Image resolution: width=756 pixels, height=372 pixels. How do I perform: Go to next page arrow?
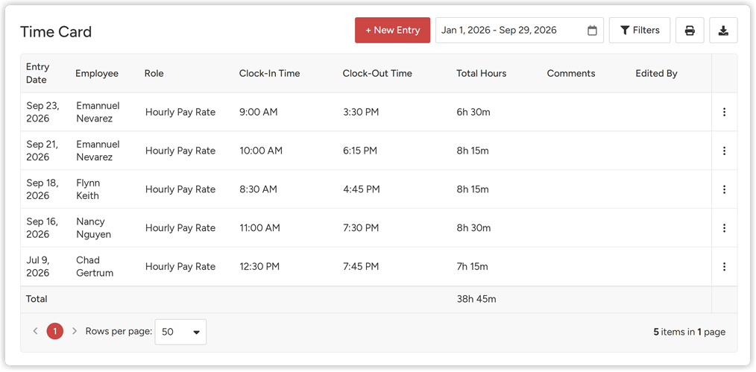click(x=75, y=331)
